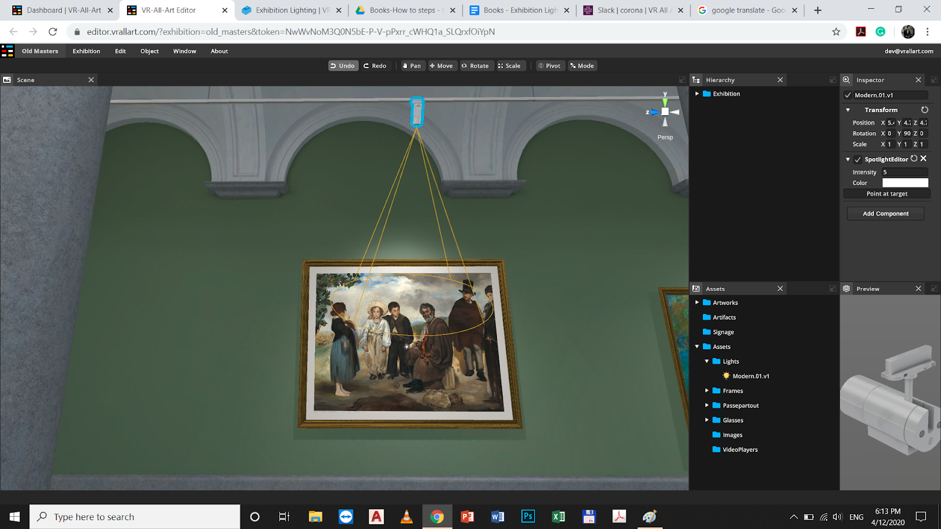Expand the Frames folder
Viewport: 941px width, 529px height.
click(707, 391)
